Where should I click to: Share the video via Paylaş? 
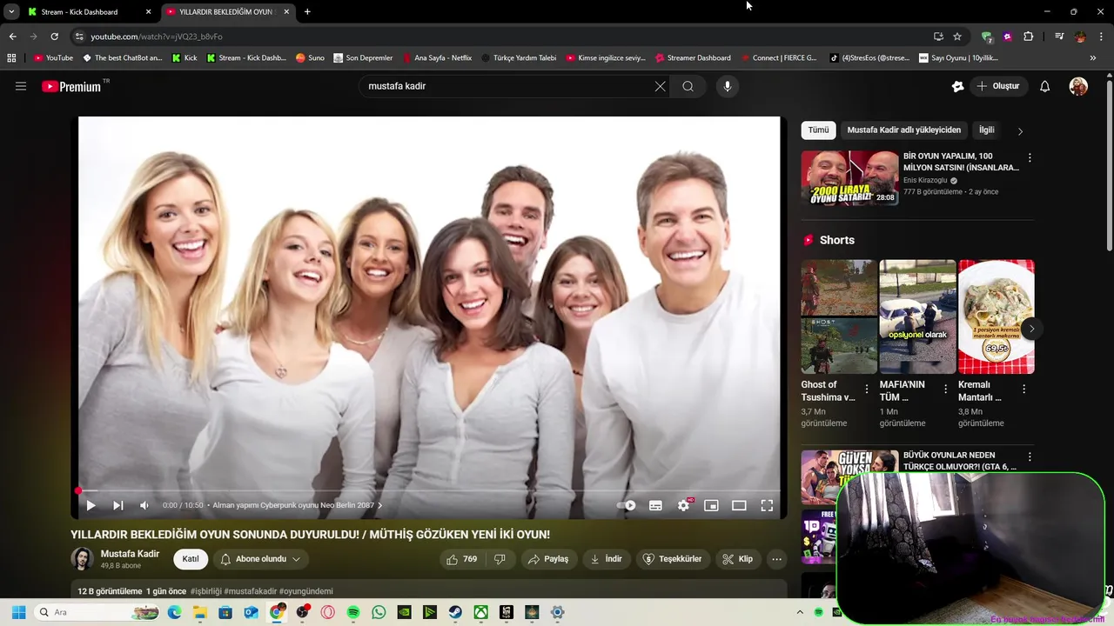pyautogui.click(x=548, y=559)
